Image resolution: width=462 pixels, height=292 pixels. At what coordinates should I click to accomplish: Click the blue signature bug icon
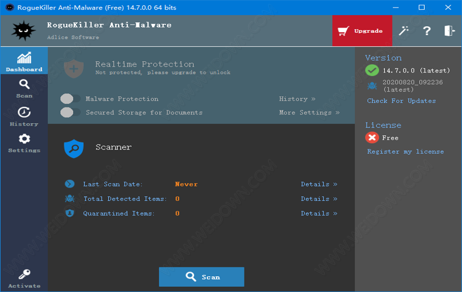click(x=372, y=86)
